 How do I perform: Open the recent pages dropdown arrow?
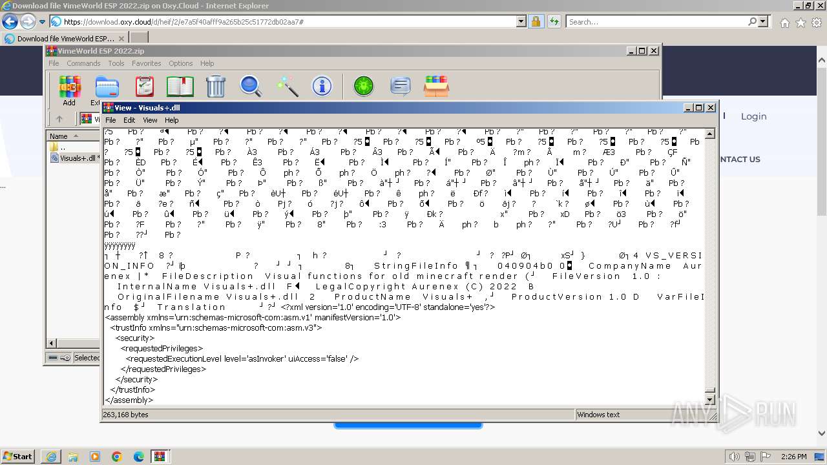tap(42, 22)
